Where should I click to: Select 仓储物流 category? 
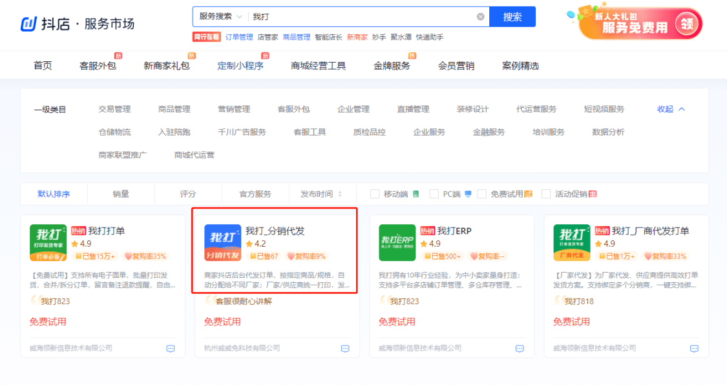[x=114, y=132]
